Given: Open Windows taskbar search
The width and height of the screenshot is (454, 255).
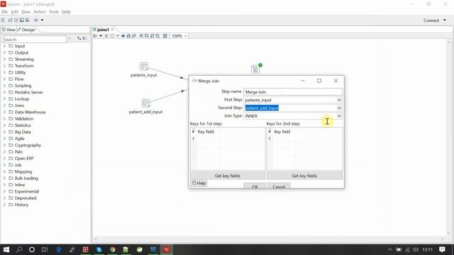Looking at the screenshot, I should [19, 249].
